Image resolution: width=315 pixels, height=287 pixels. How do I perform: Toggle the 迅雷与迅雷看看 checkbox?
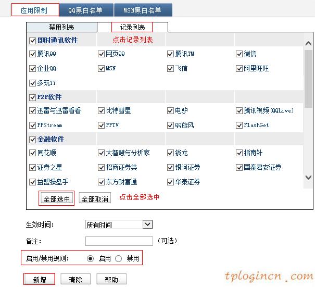pos(33,111)
